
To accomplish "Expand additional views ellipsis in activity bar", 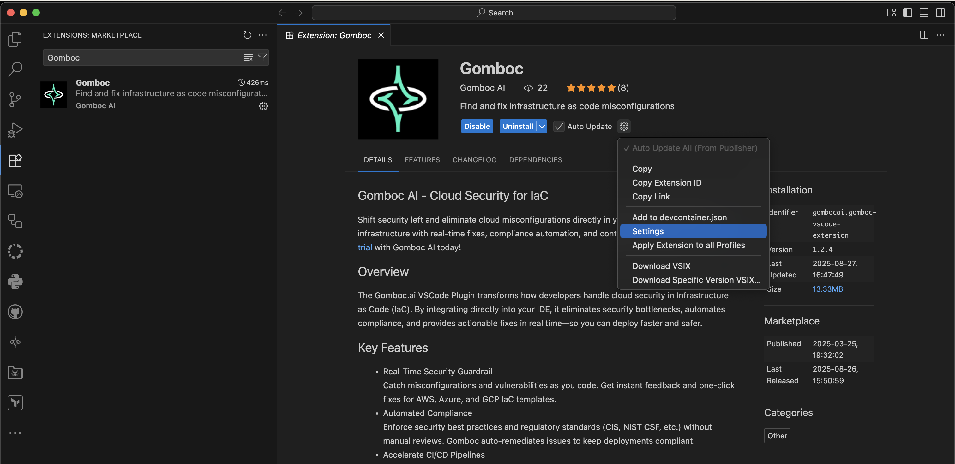I will pyautogui.click(x=15, y=433).
